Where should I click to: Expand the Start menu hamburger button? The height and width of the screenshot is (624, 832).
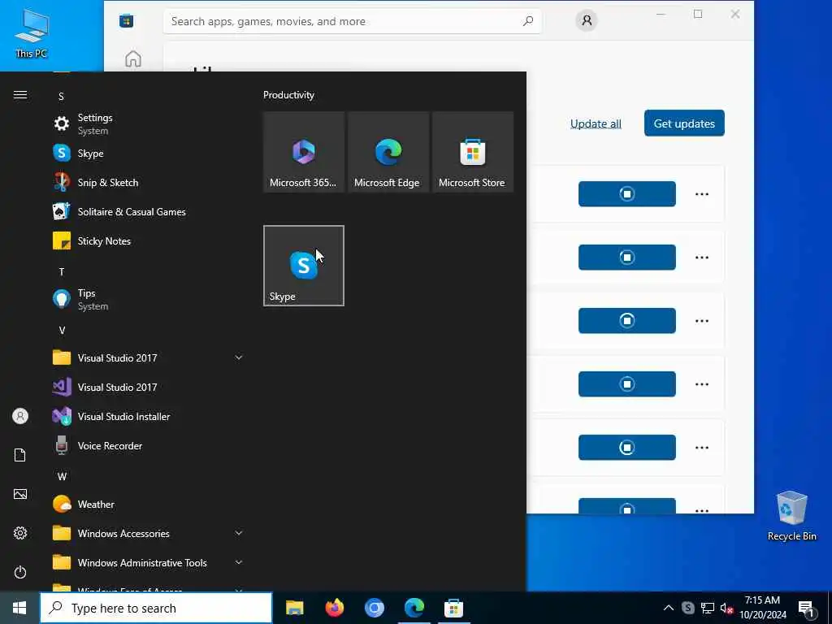(20, 95)
